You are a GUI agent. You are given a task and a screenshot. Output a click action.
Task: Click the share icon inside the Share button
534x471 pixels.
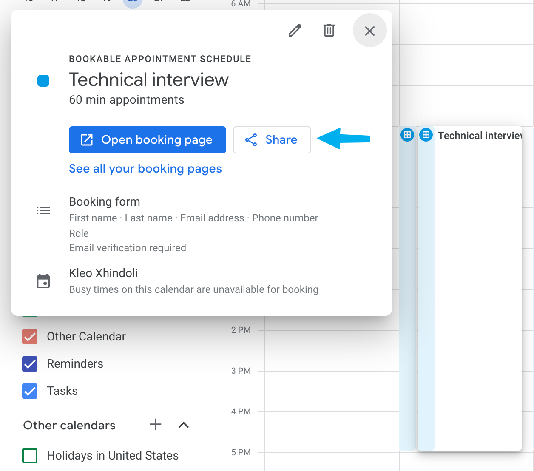251,139
